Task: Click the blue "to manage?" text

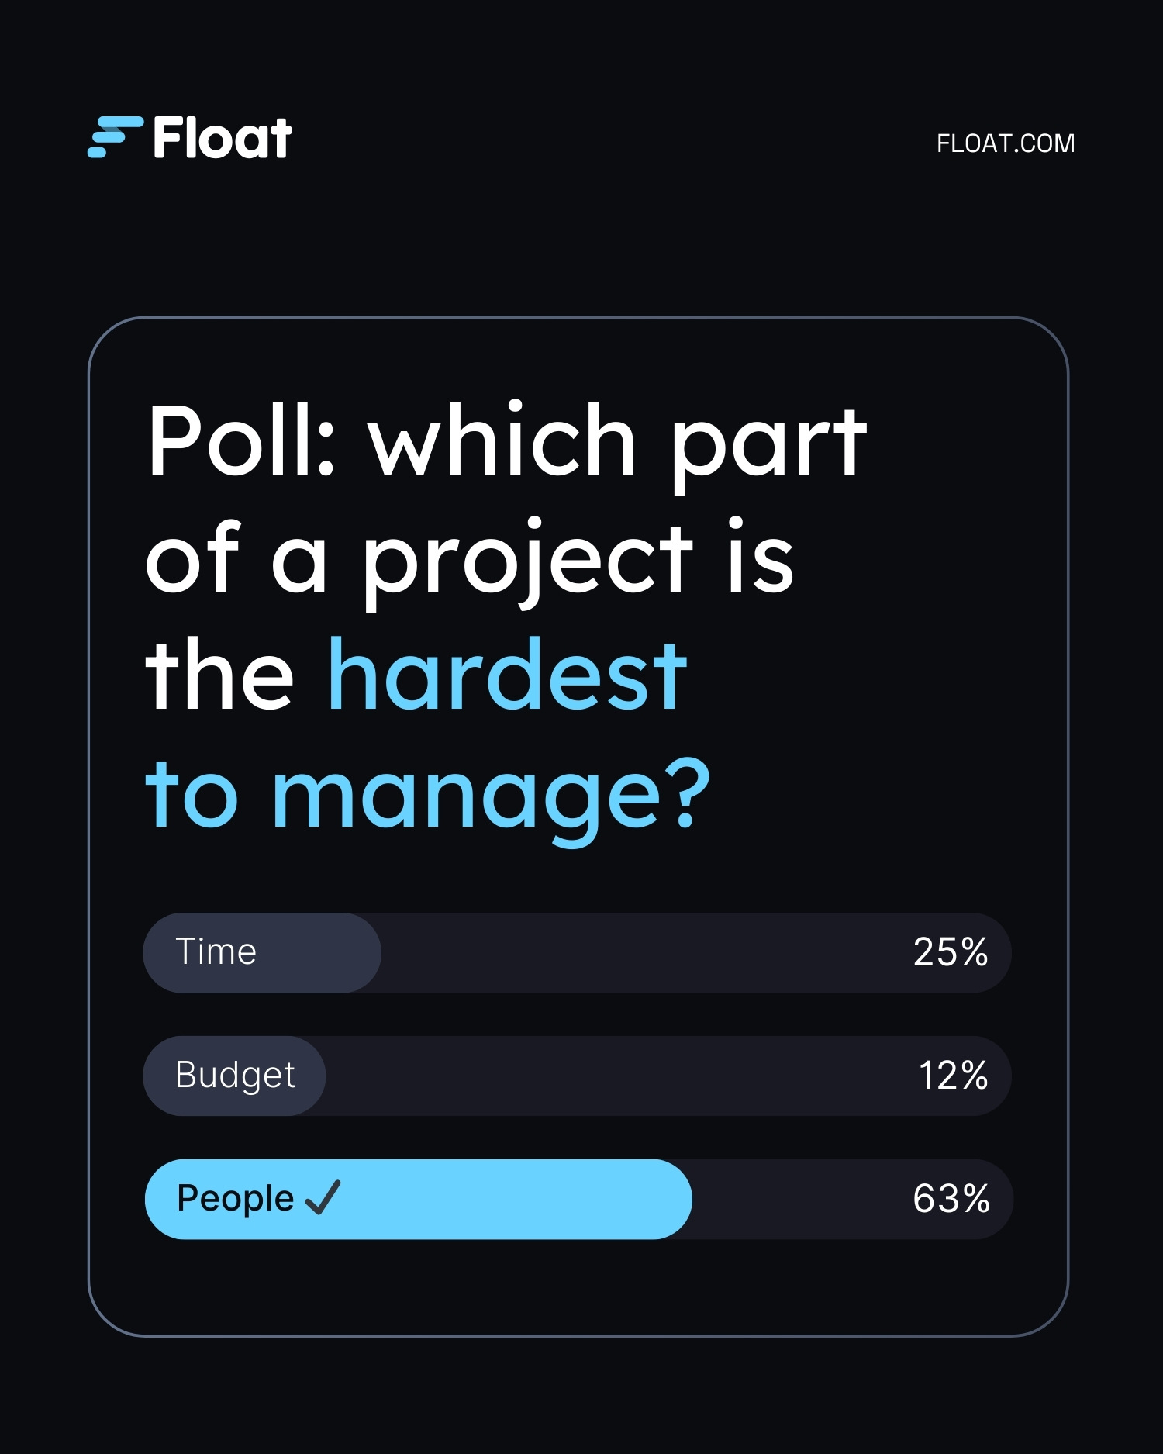Action: (427, 795)
